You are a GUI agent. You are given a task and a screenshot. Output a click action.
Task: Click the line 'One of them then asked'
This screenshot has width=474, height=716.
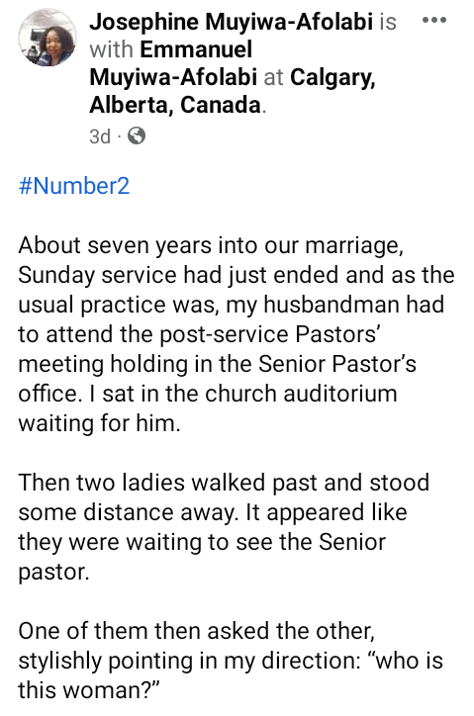click(x=197, y=631)
